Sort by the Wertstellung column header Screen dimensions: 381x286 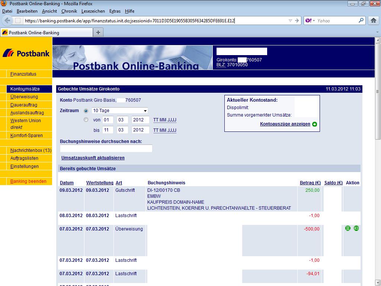100,183
